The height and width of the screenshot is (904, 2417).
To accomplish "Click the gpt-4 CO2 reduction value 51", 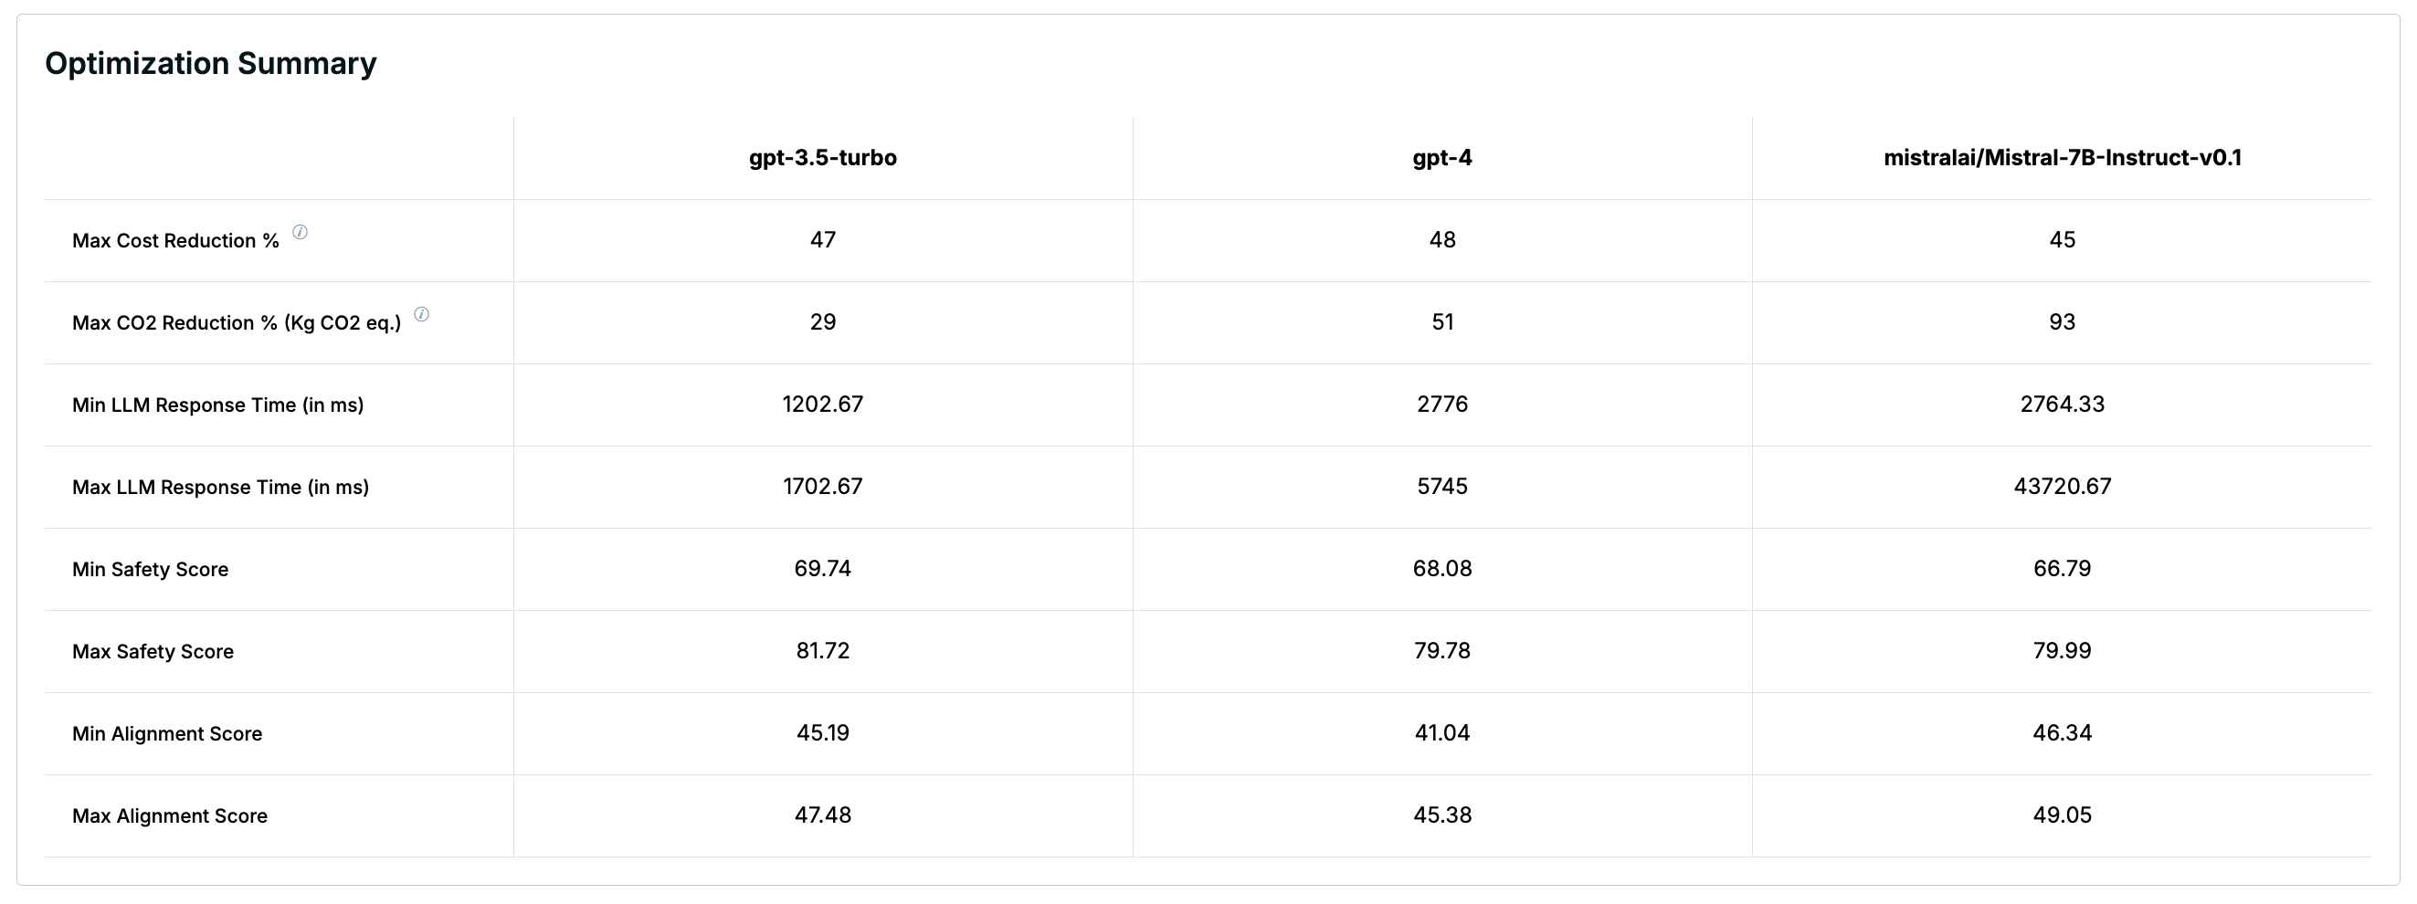I will pos(1441,322).
